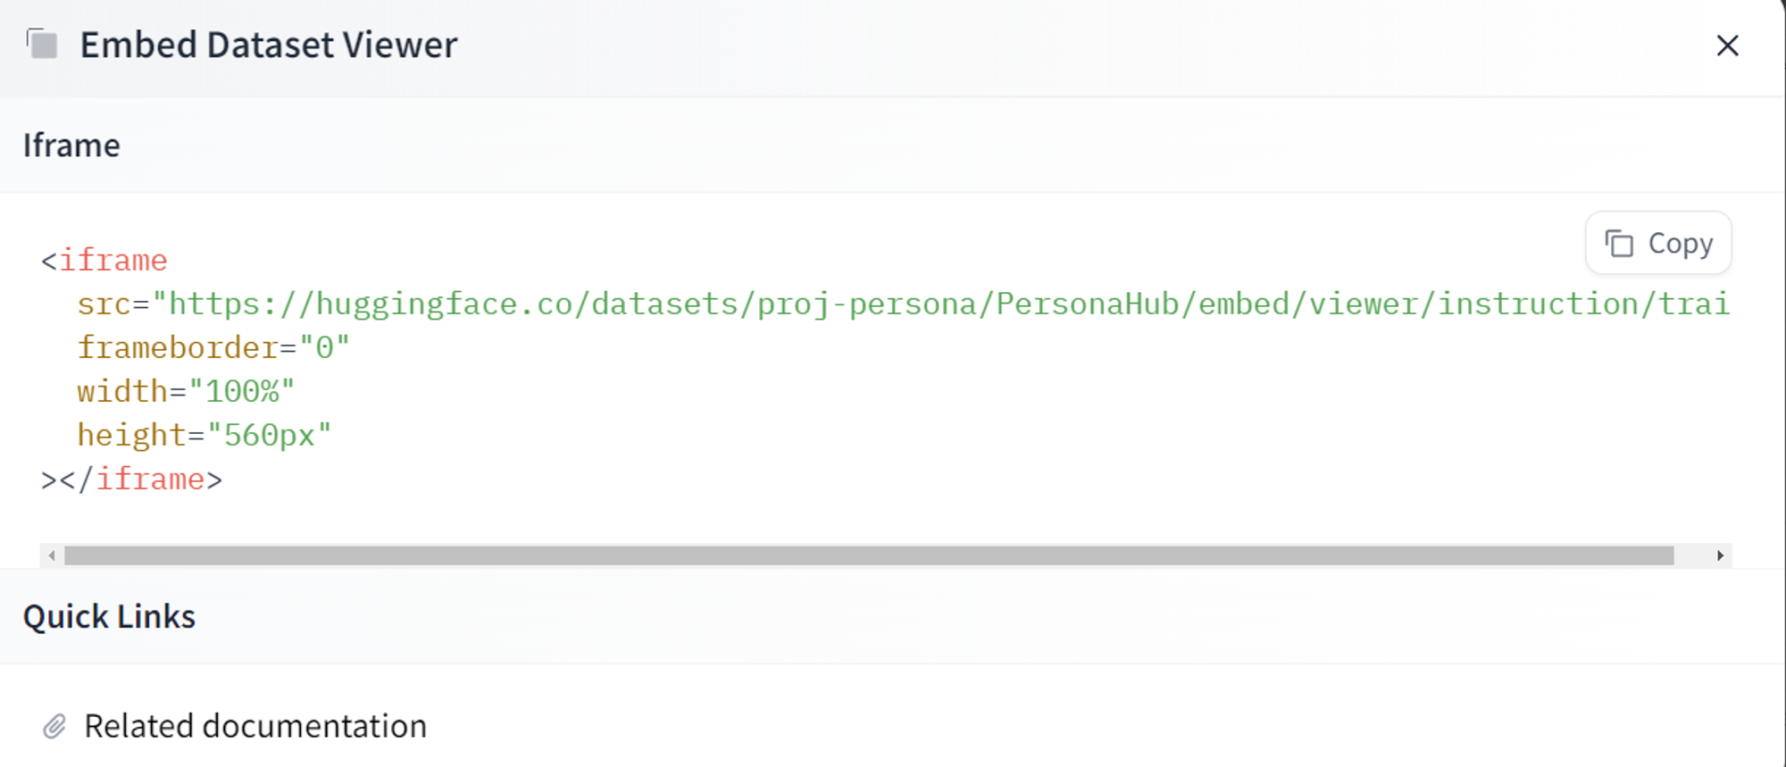Screen dimensions: 1786x767
Task: Click the closing iframe tag in code
Action: click(147, 479)
